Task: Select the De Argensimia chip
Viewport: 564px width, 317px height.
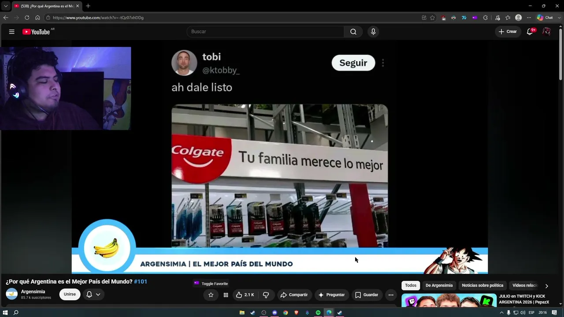Action: pos(439,285)
